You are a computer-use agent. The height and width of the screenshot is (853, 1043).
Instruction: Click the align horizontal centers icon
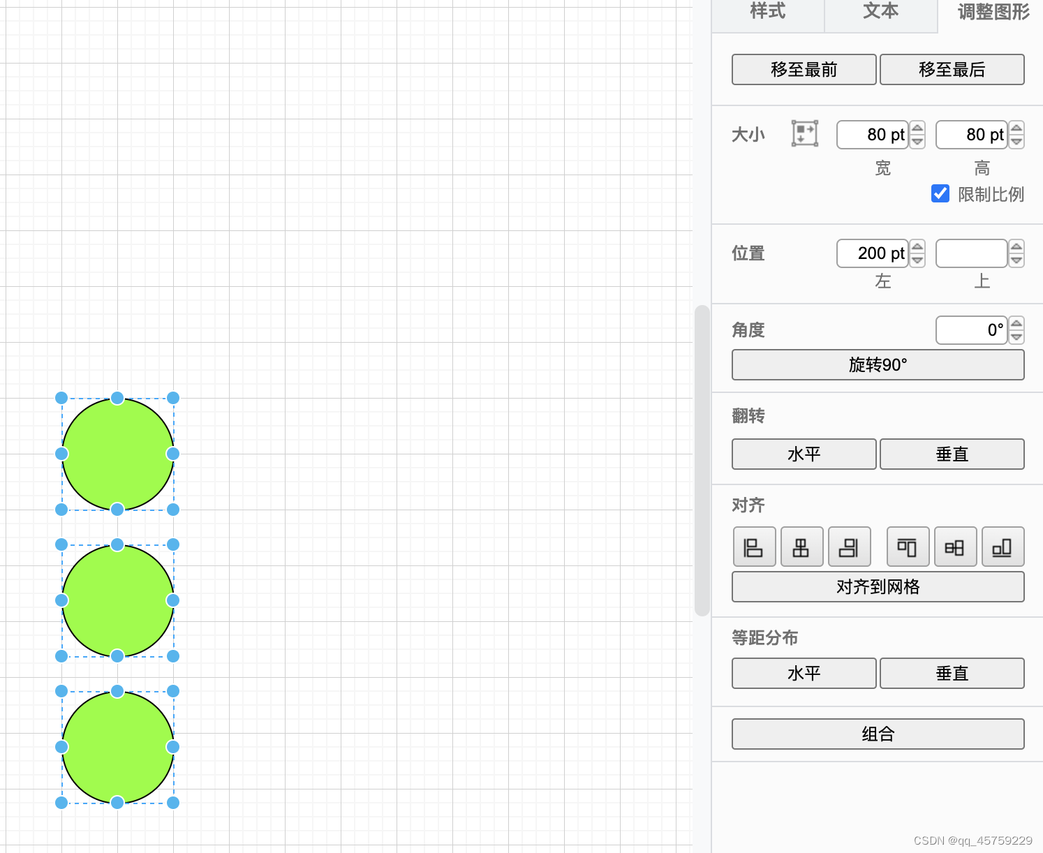pos(801,547)
